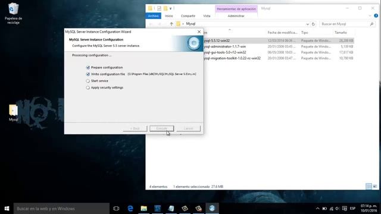Click the Explorer help question-mark icon
Screen dimensions: 381x214
pos(376,16)
